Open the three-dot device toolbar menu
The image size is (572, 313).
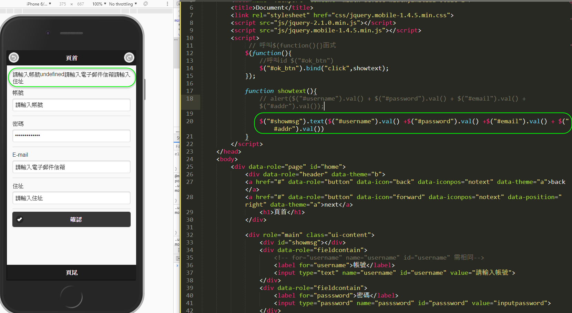tap(167, 4)
